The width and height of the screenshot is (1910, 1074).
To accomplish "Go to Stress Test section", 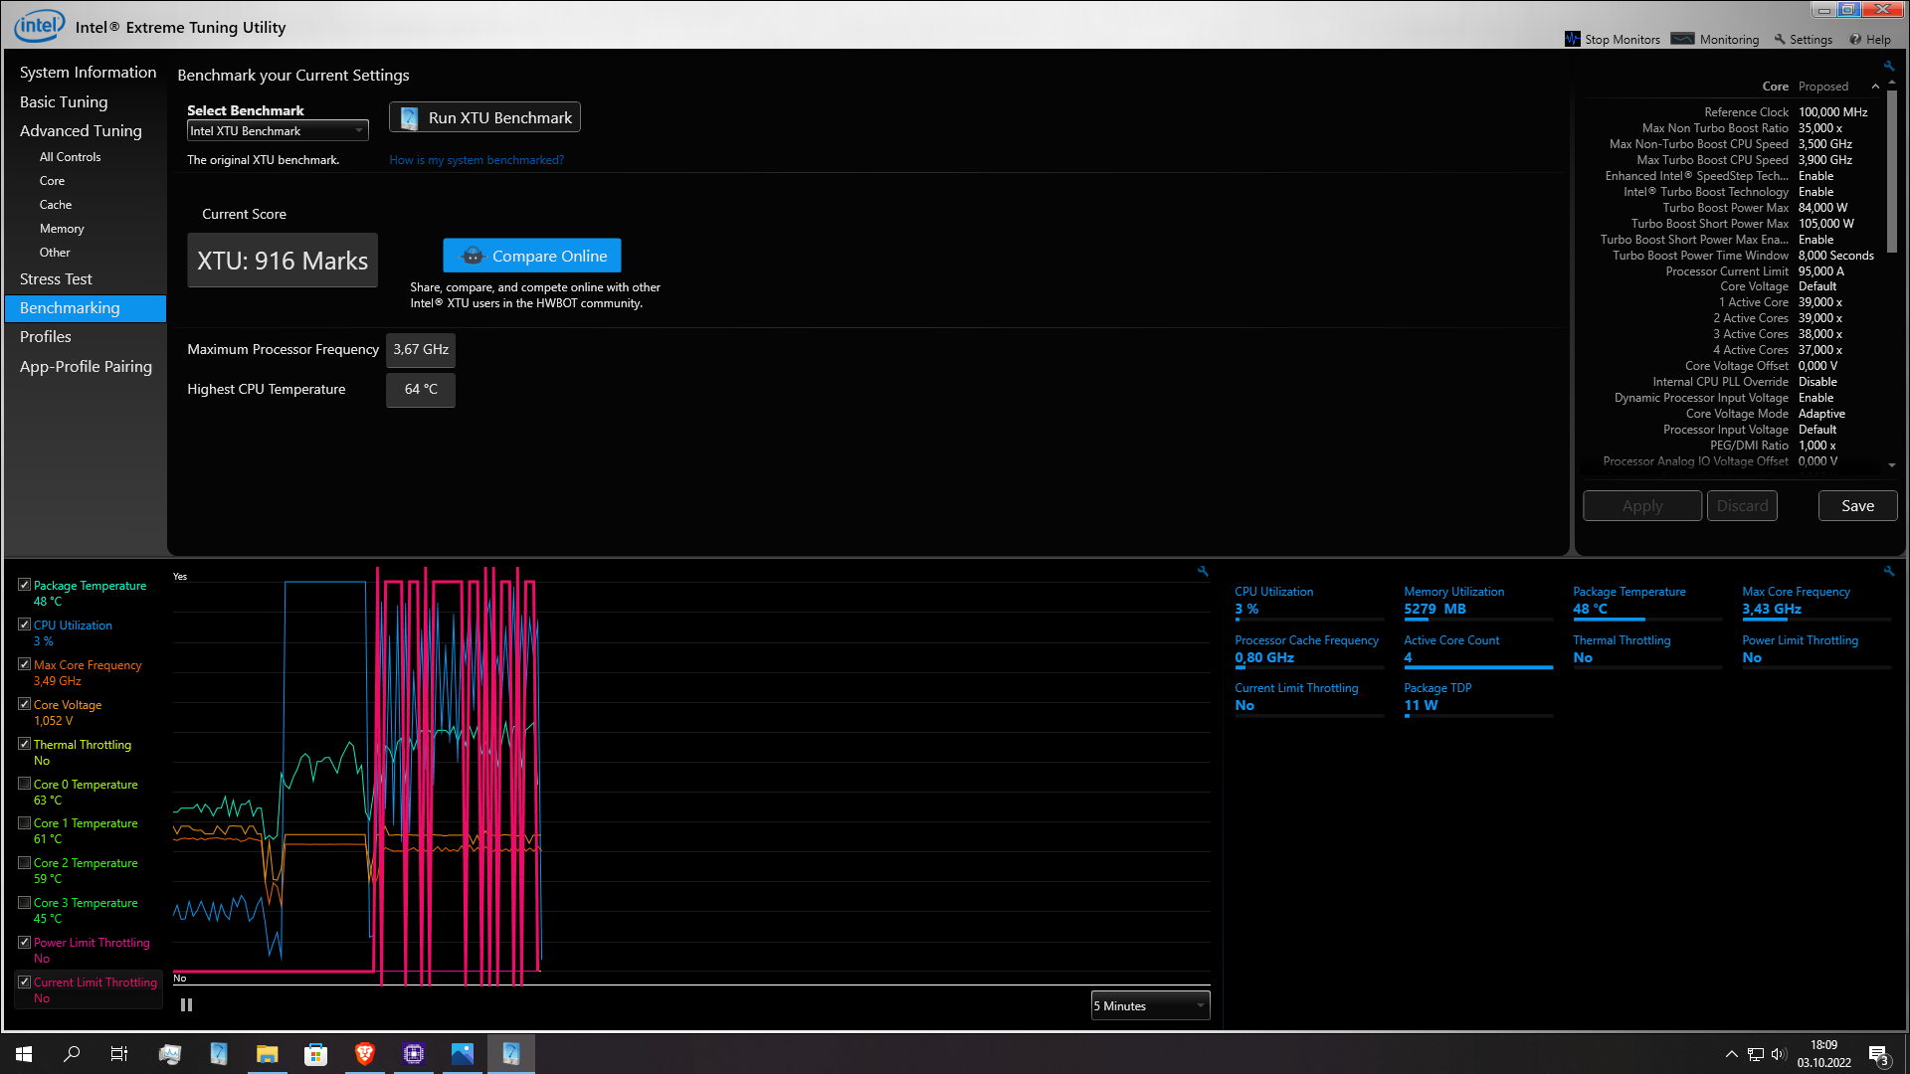I will [56, 279].
